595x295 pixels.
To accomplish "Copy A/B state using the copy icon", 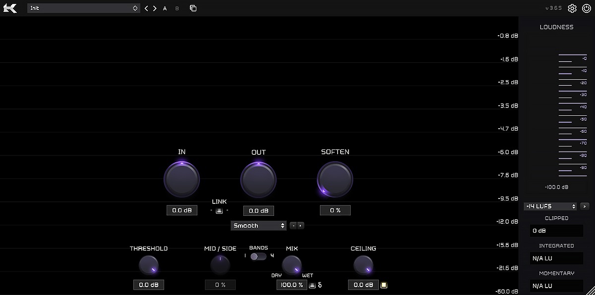I will point(193,8).
